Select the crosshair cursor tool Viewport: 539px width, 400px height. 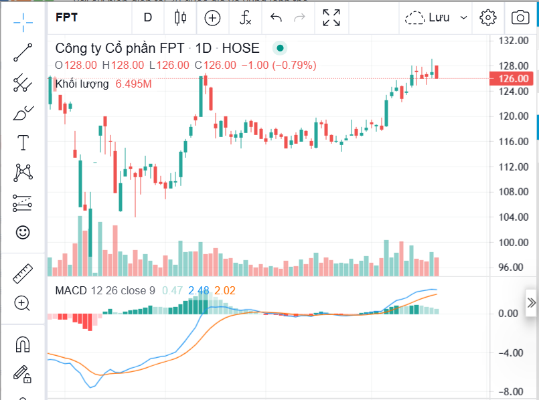click(23, 23)
